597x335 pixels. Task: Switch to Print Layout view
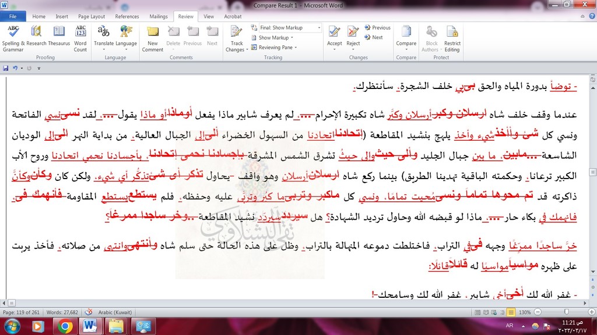tap(477, 312)
